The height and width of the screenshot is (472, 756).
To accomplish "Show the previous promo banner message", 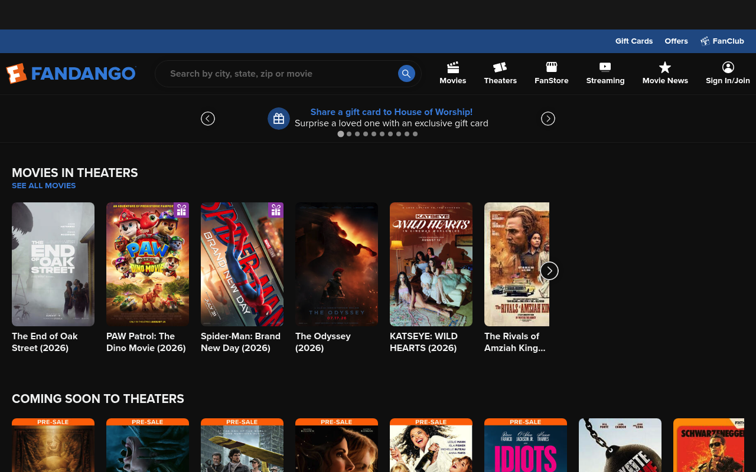I will [208, 119].
